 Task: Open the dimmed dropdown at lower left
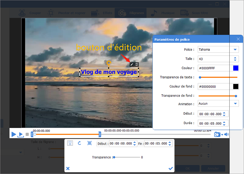pyautogui.click(x=20, y=152)
